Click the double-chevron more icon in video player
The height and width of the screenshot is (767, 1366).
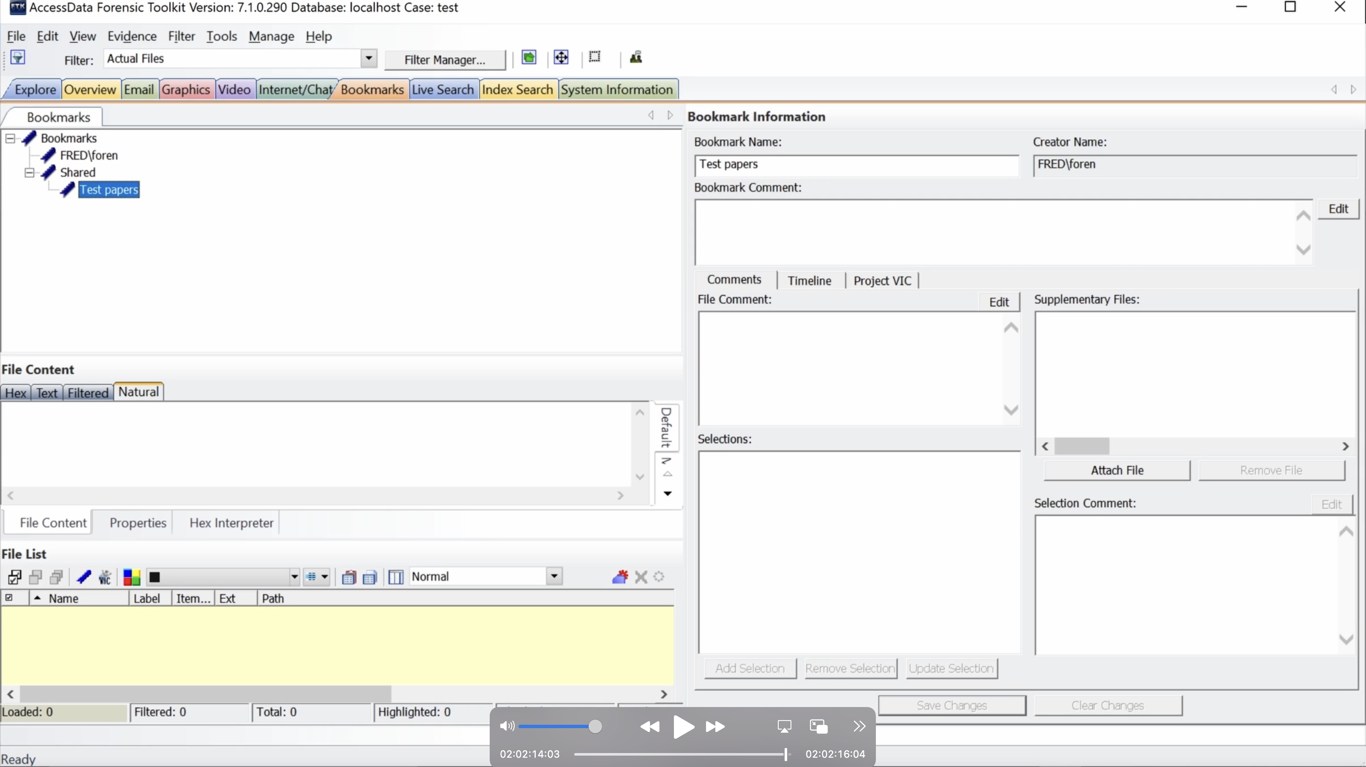tap(859, 726)
